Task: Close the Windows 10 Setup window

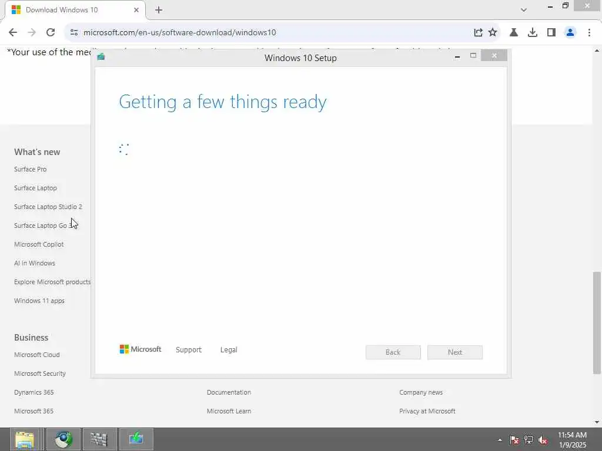Action: tap(494, 56)
